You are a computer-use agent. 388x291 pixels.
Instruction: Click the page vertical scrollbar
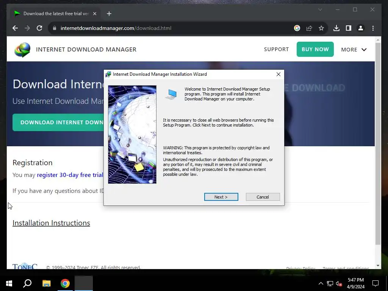point(378,144)
